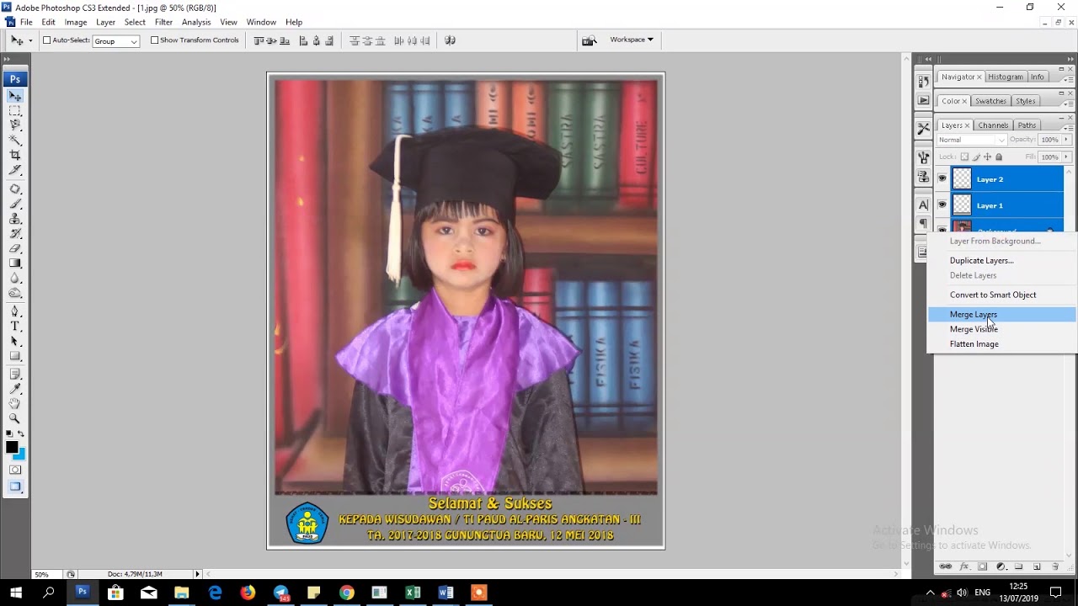Select the Spot Healing Brush tool
Screen dimensions: 1078x606
(15, 189)
